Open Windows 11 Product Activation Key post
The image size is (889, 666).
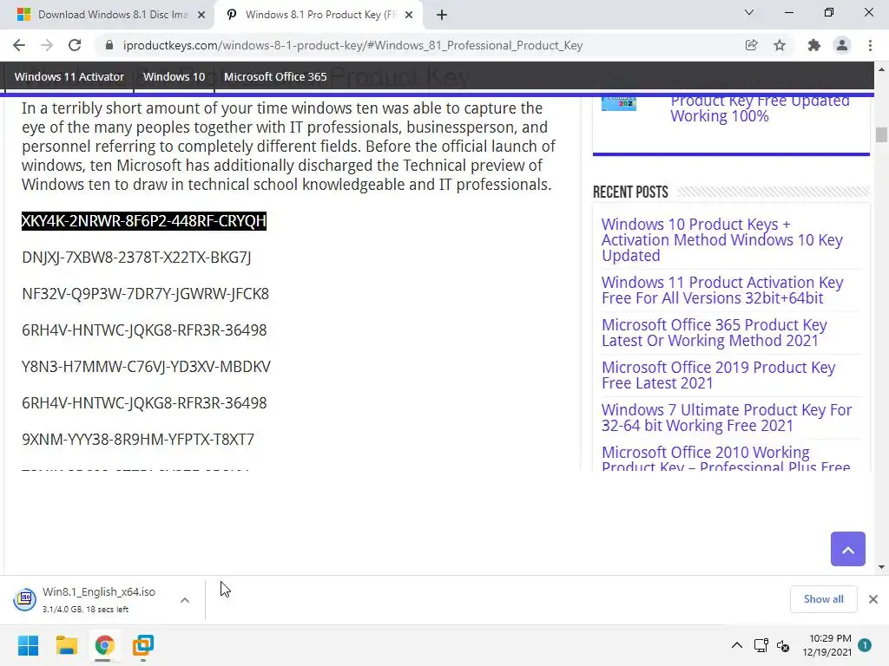point(722,290)
